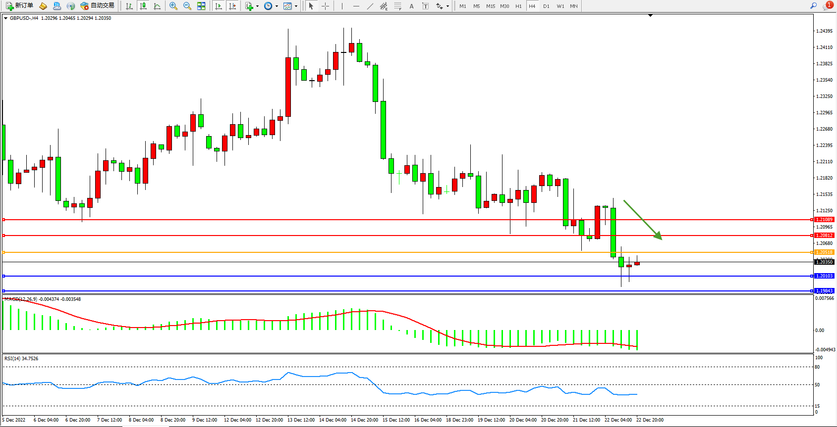Open the indicators list dropdown arrow
Image resolution: width=837 pixels, height=427 pixels.
(x=257, y=6)
